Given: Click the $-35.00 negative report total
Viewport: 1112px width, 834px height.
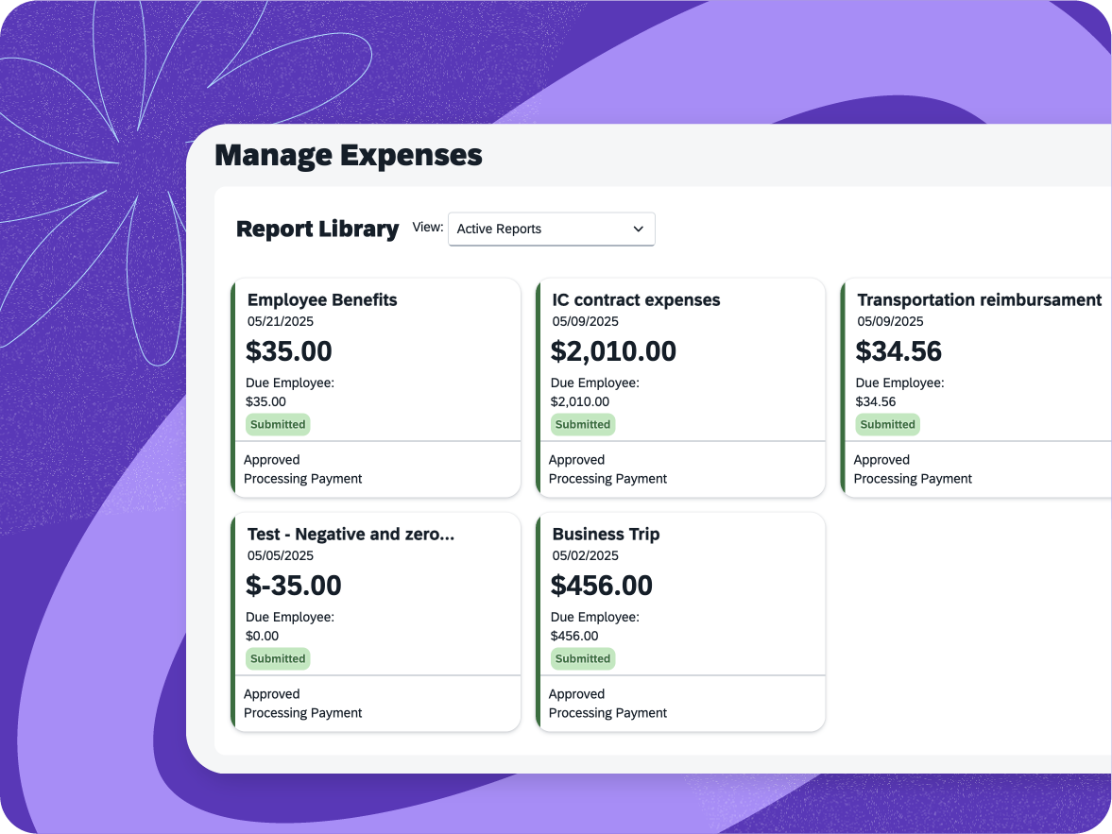Looking at the screenshot, I should click(293, 586).
